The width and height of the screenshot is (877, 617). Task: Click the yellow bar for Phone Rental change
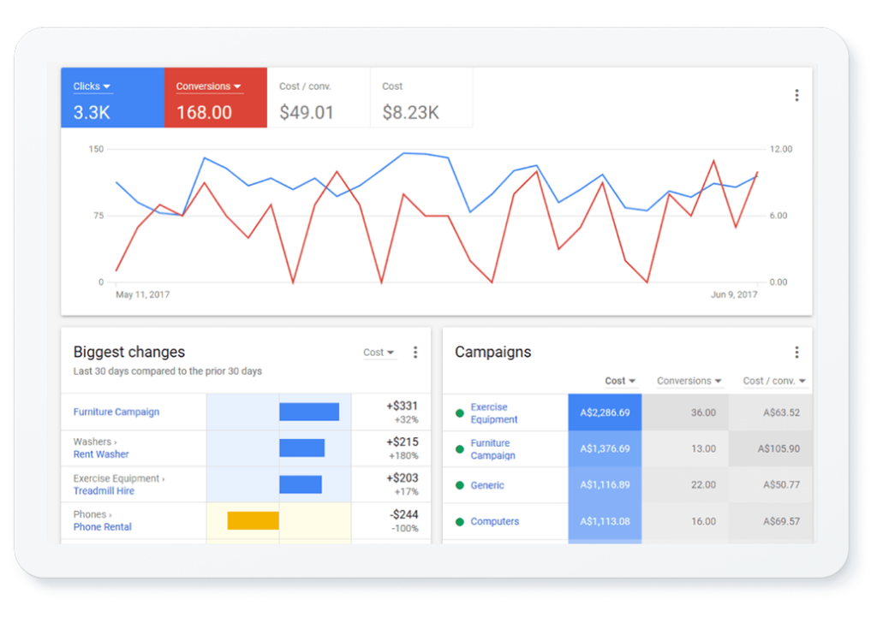click(x=253, y=520)
